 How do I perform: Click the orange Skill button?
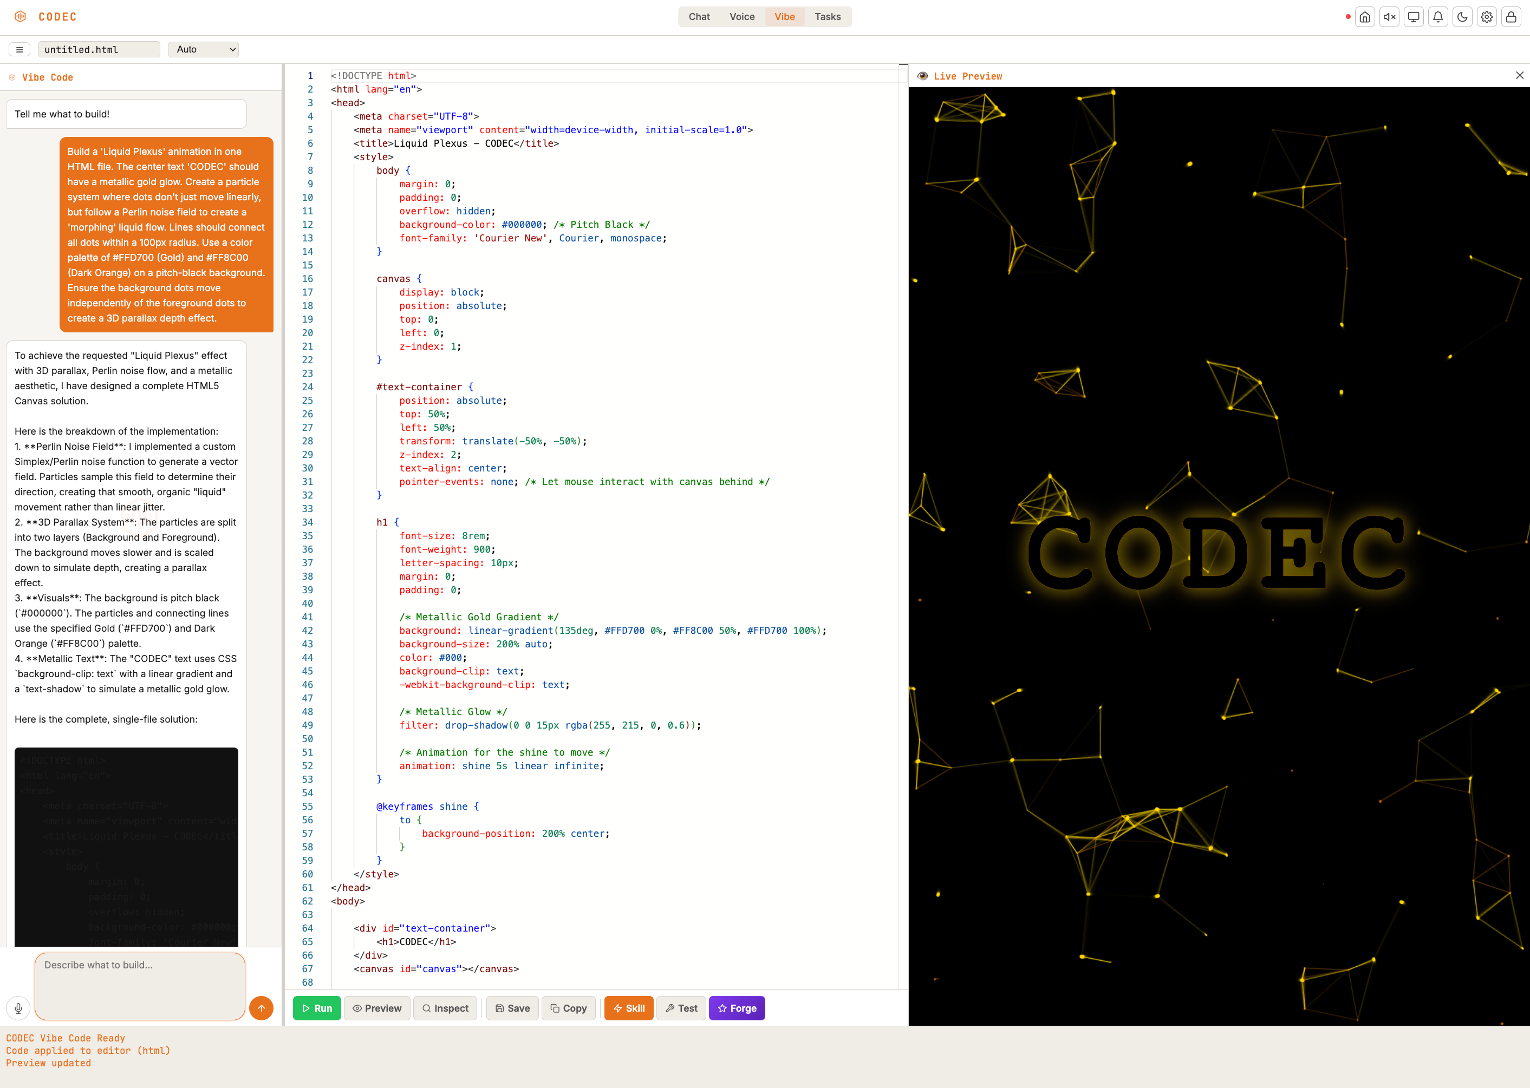tap(629, 1008)
